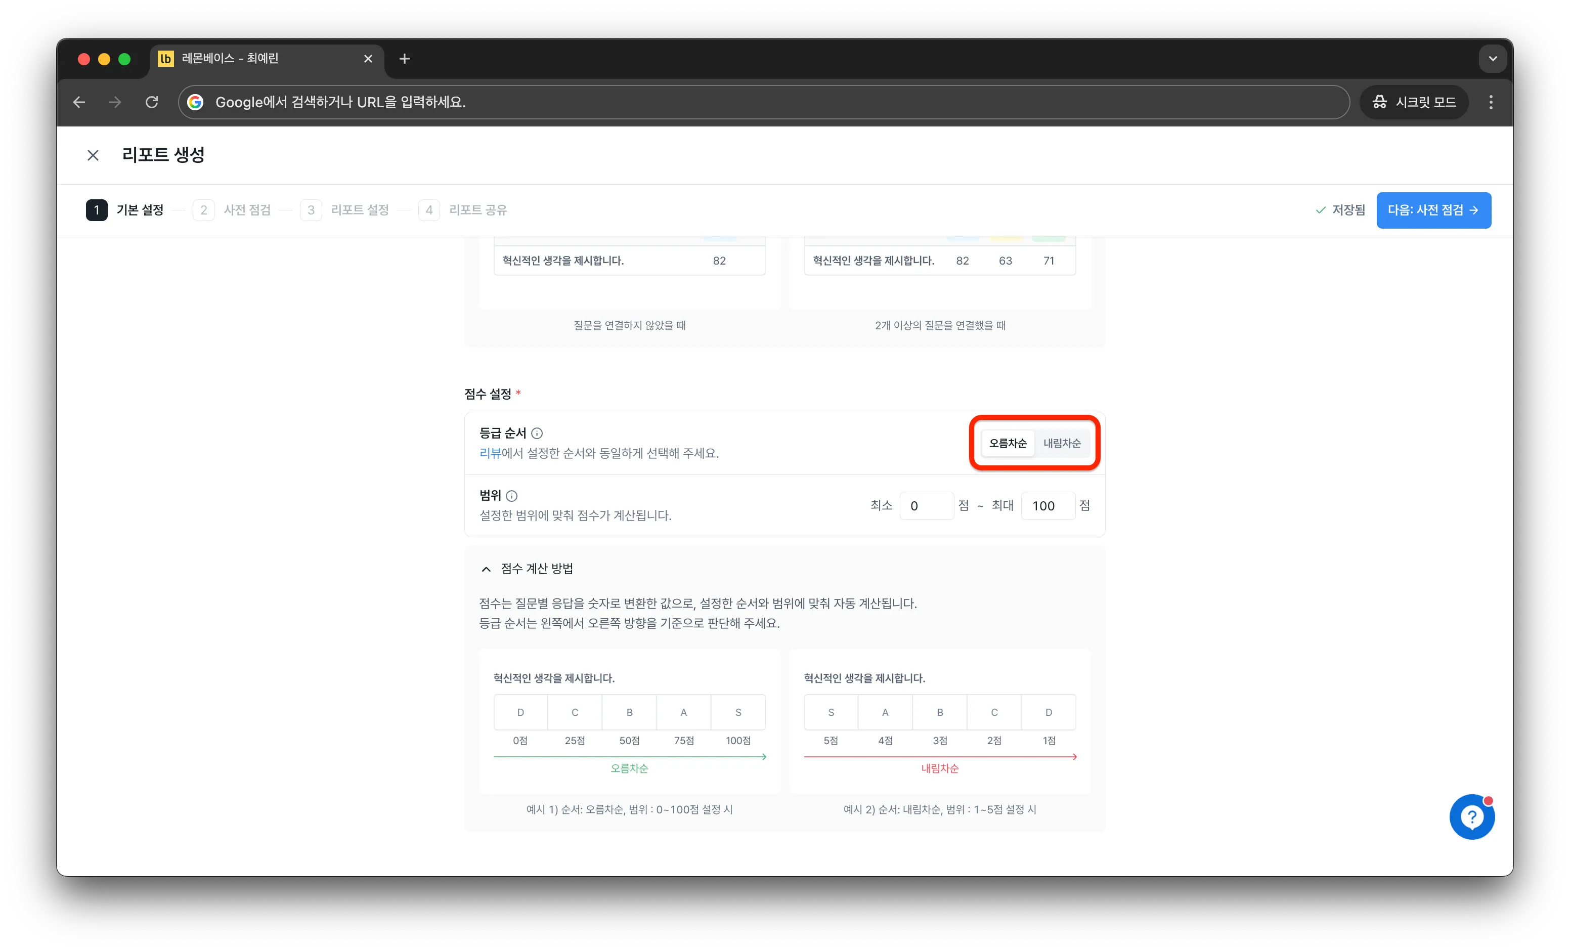This screenshot has width=1570, height=951.
Task: Click the browser forward arrow
Action: 115,102
